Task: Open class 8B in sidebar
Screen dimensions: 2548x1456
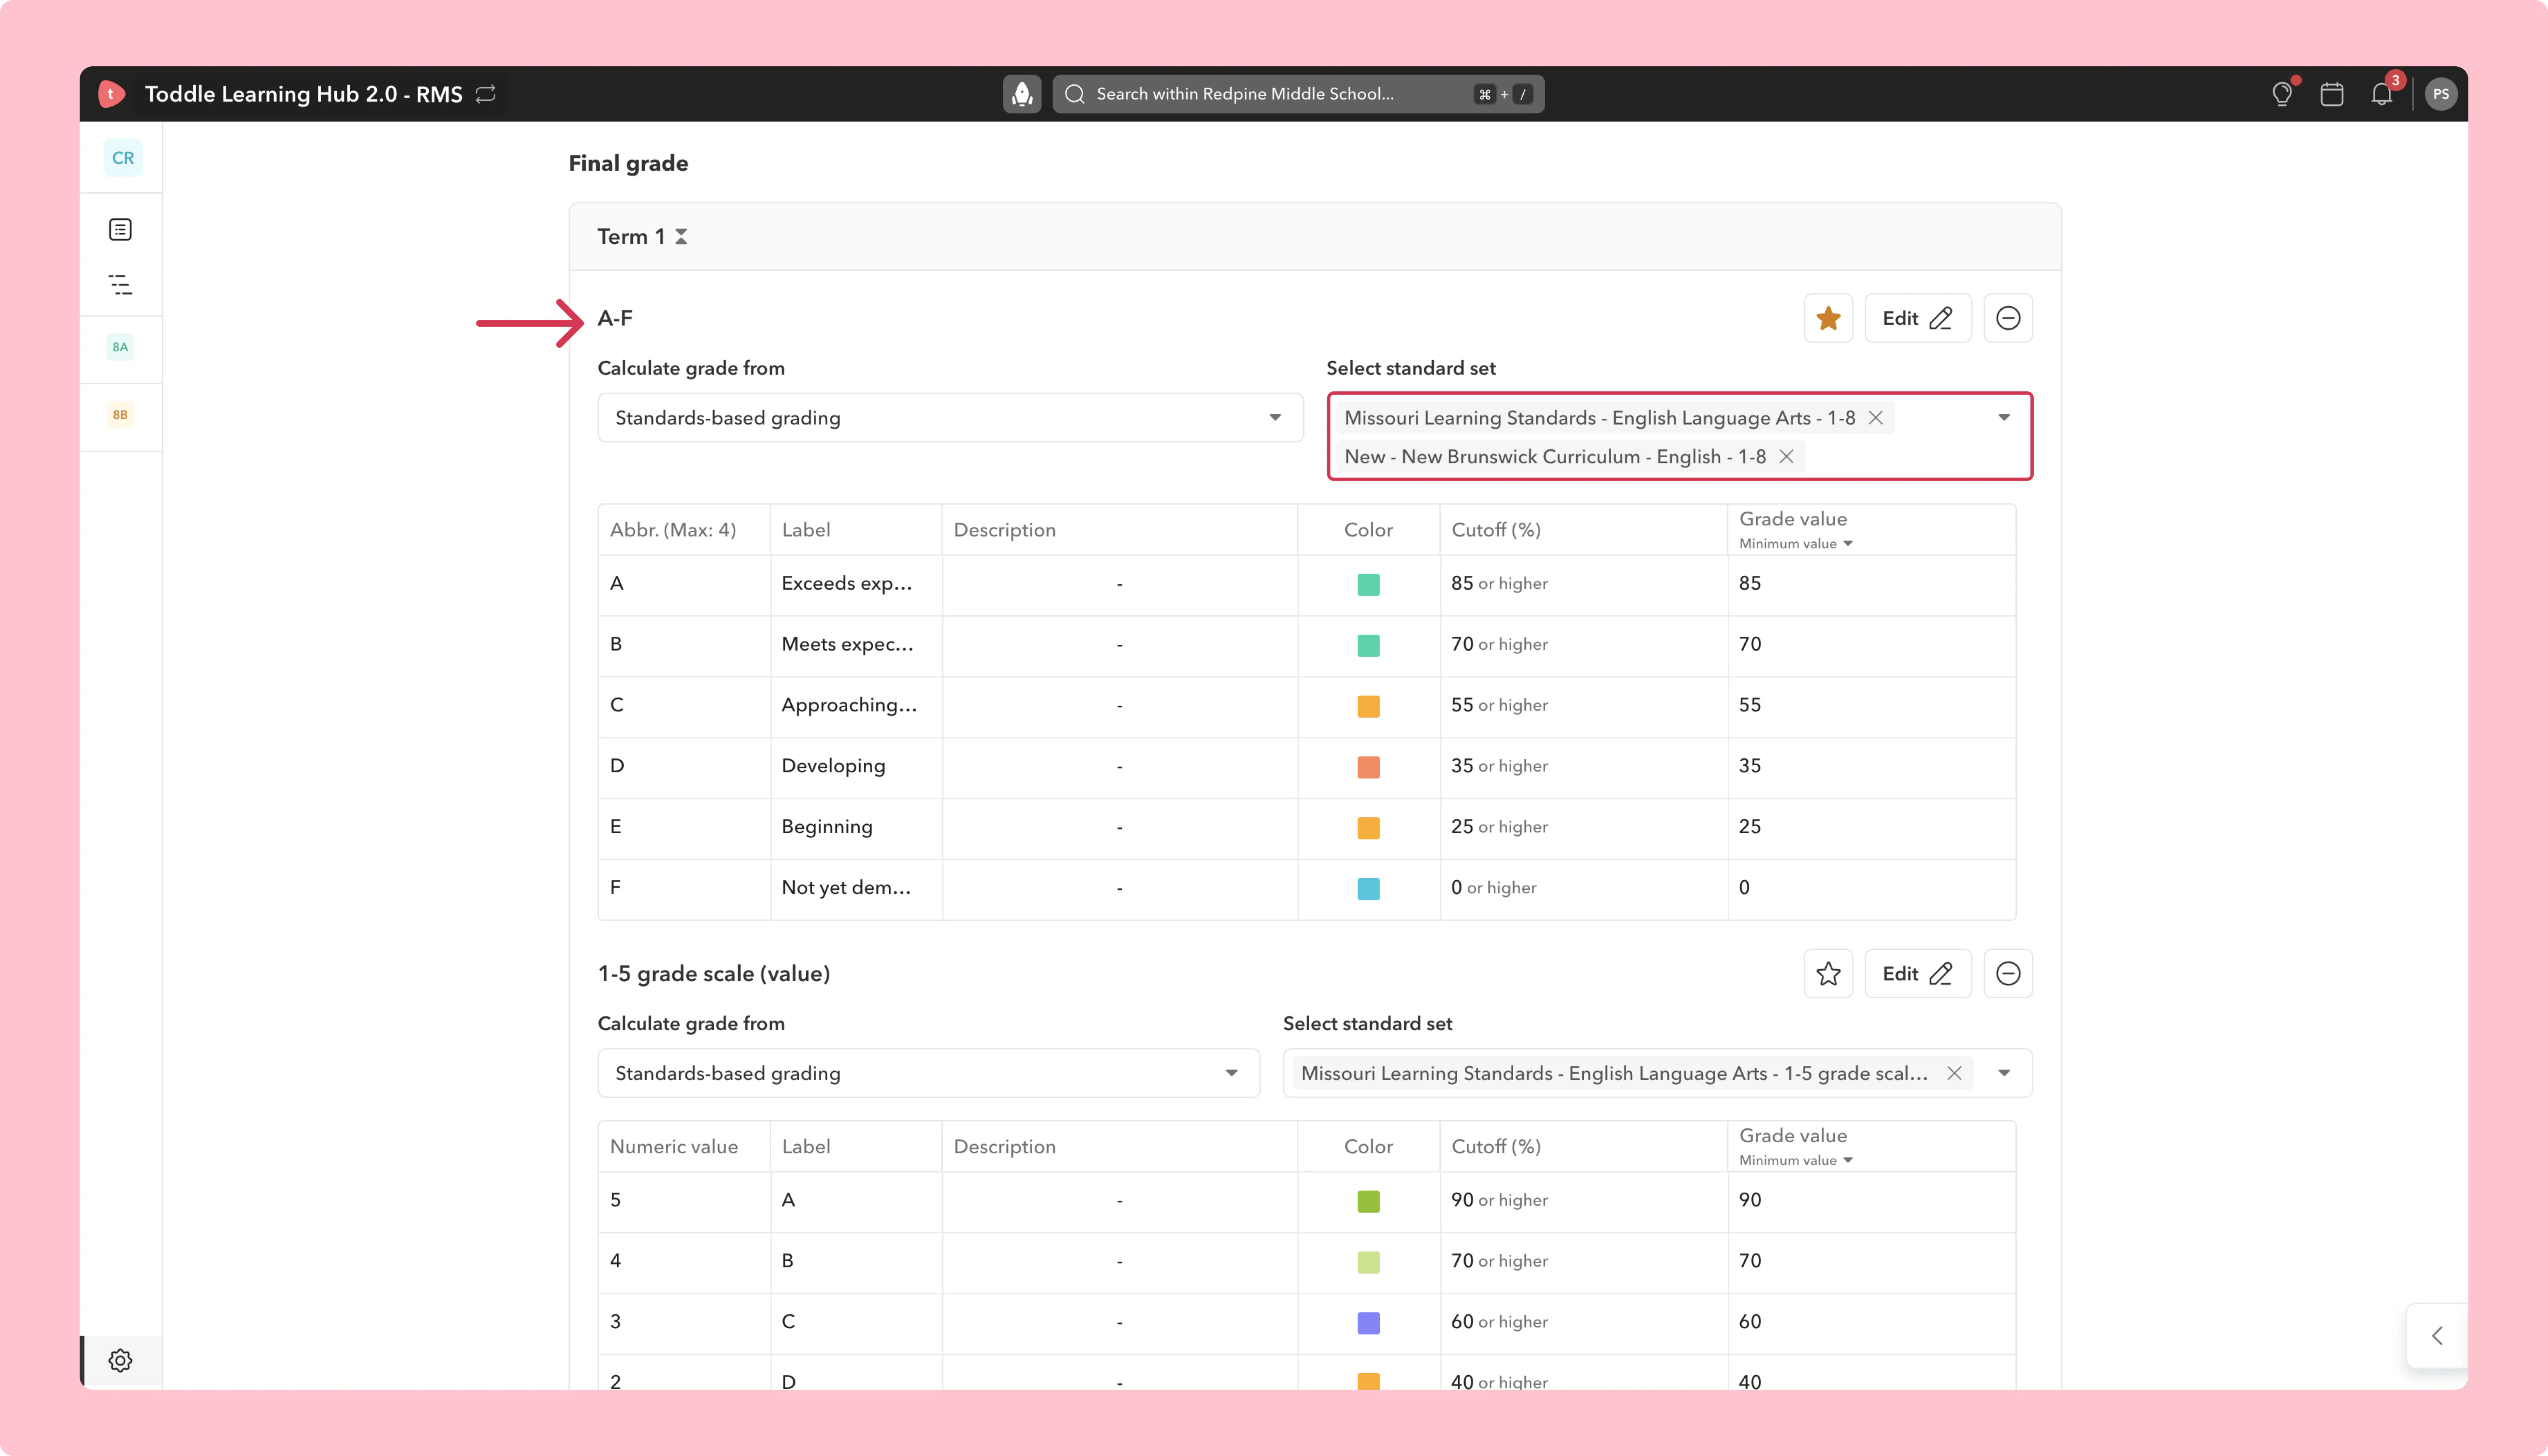Action: [x=120, y=415]
